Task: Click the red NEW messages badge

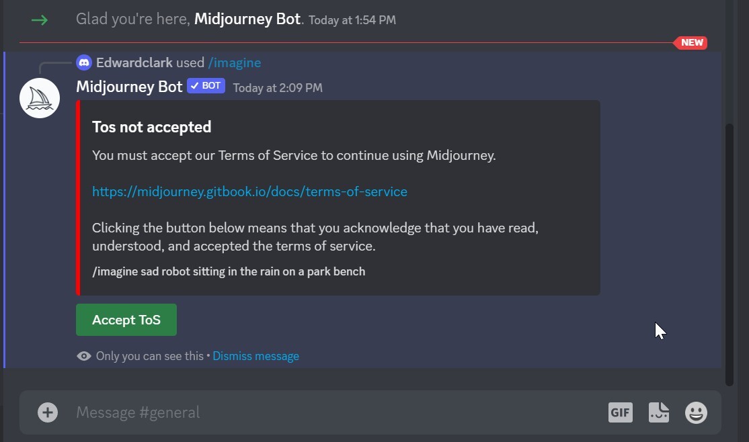Action: coord(691,42)
